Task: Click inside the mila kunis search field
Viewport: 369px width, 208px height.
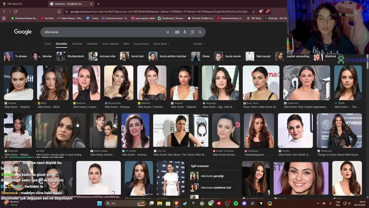Action: [104, 32]
